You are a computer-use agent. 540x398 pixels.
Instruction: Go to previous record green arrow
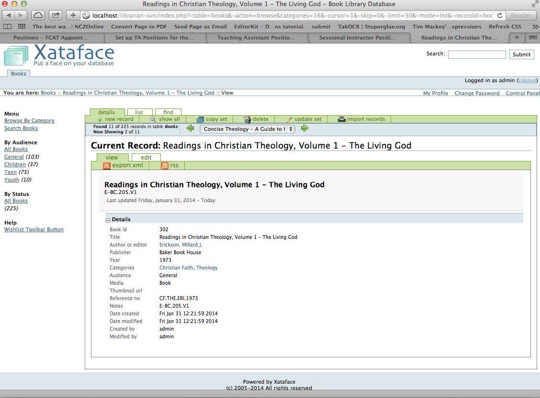coord(190,129)
